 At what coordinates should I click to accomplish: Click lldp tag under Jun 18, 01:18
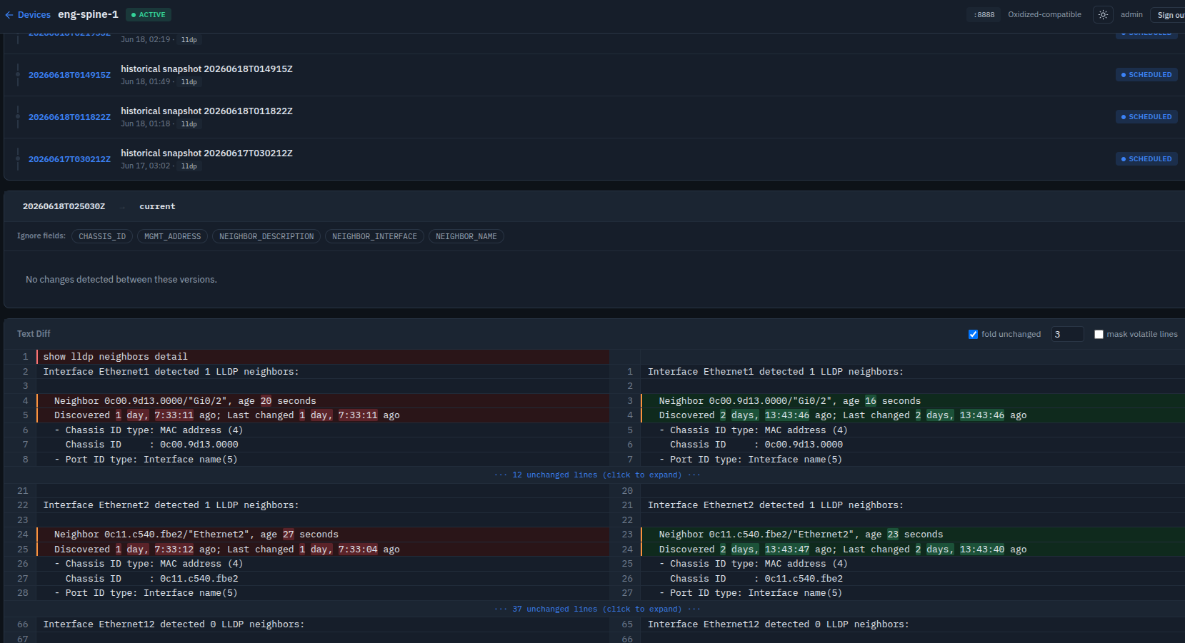(x=189, y=124)
